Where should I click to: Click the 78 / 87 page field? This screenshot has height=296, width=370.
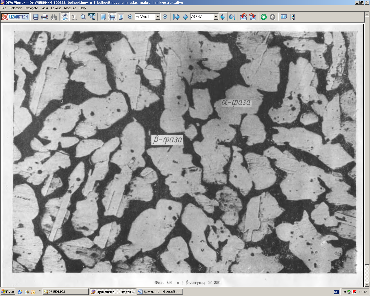click(x=202, y=17)
